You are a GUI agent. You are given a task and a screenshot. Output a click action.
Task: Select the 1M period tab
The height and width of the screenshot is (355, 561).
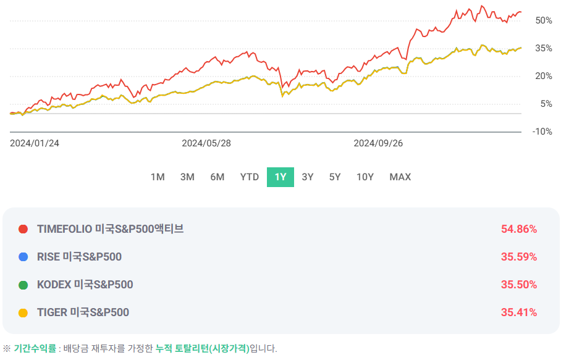click(158, 177)
